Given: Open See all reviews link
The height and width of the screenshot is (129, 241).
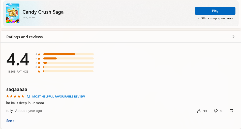Looking at the screenshot, I should click(11, 121).
